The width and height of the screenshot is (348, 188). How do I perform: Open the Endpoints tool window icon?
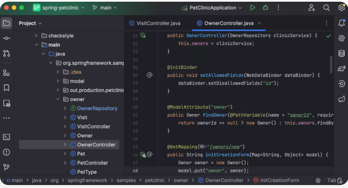pos(341,83)
